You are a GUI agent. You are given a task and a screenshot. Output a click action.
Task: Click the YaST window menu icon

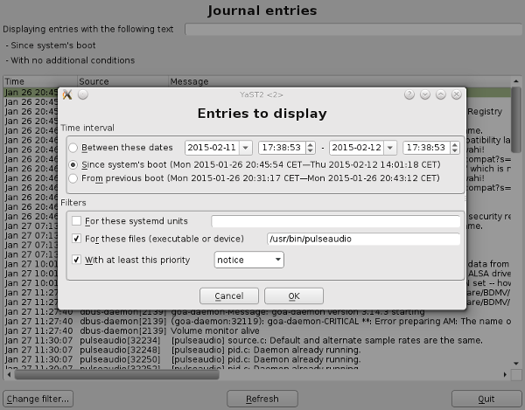(x=67, y=94)
